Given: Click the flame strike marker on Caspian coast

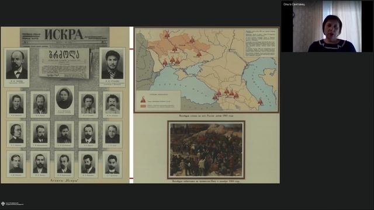Looking at the screenshot, I should click(260, 101).
